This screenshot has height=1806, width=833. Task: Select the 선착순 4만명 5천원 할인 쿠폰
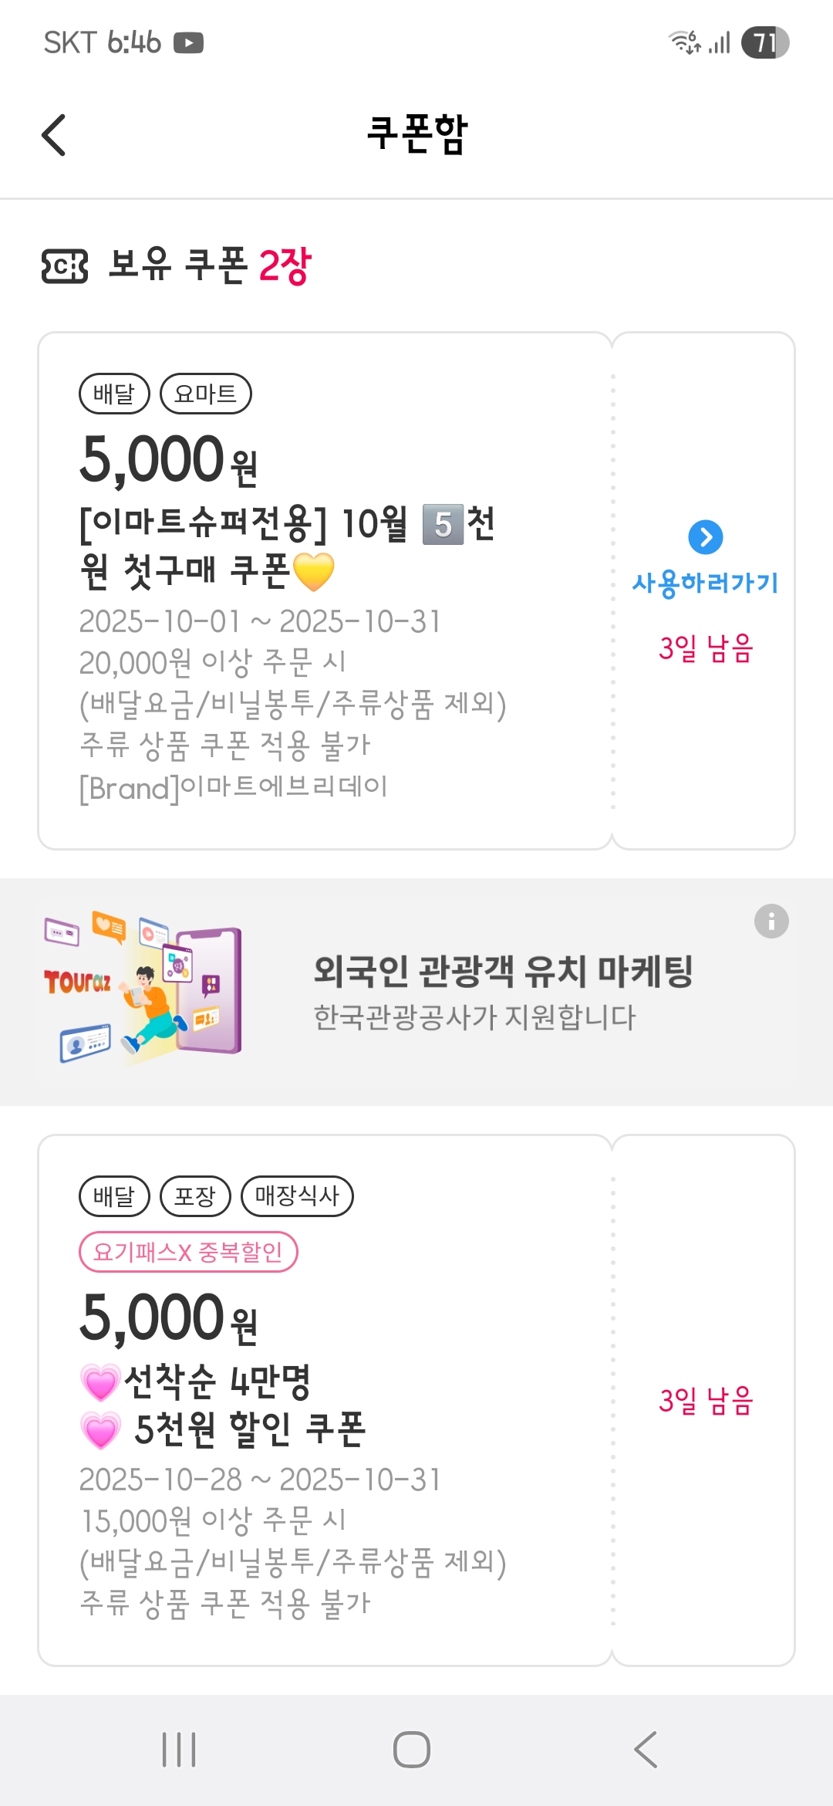click(224, 1405)
